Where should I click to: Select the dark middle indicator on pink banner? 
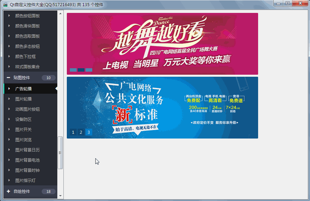pos(81,70)
